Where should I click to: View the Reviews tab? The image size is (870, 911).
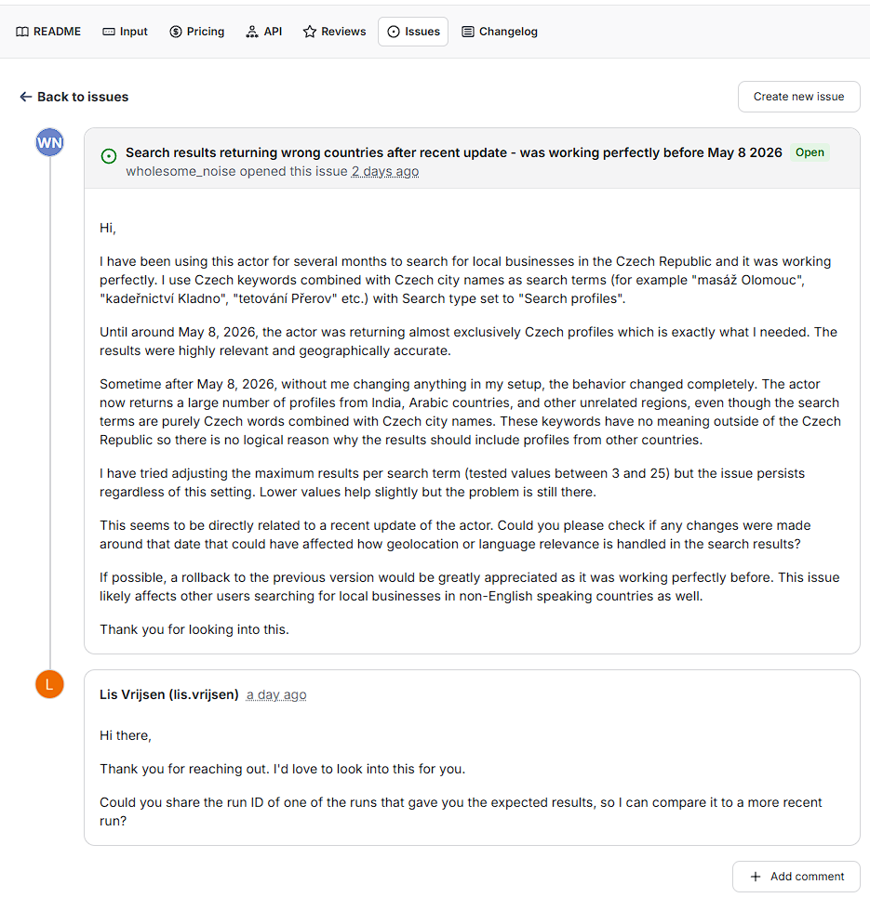[334, 32]
